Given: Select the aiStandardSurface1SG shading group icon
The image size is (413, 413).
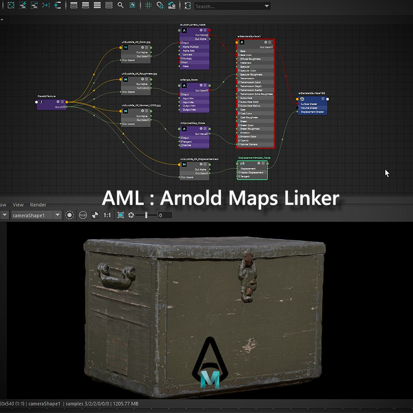Looking at the screenshot, I should click(302, 99).
